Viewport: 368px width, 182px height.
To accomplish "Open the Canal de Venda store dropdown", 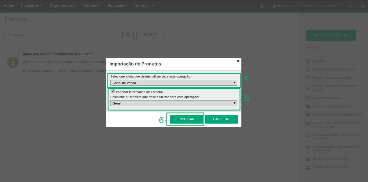I will (173, 83).
